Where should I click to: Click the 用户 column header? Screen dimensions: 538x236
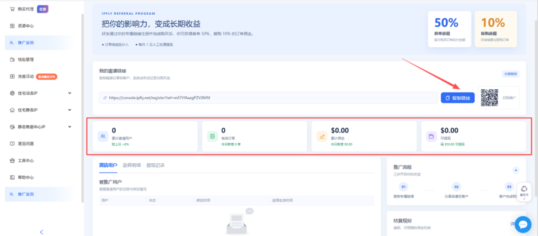[x=104, y=201]
